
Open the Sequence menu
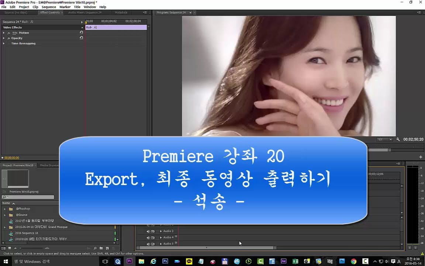(x=49, y=7)
